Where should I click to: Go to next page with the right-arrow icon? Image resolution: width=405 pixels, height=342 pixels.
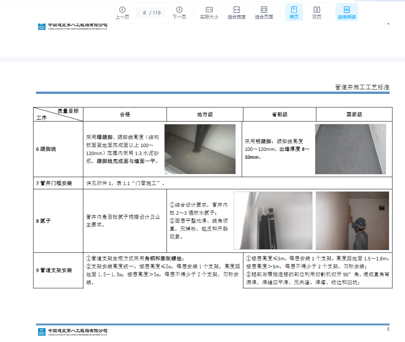tap(179, 10)
